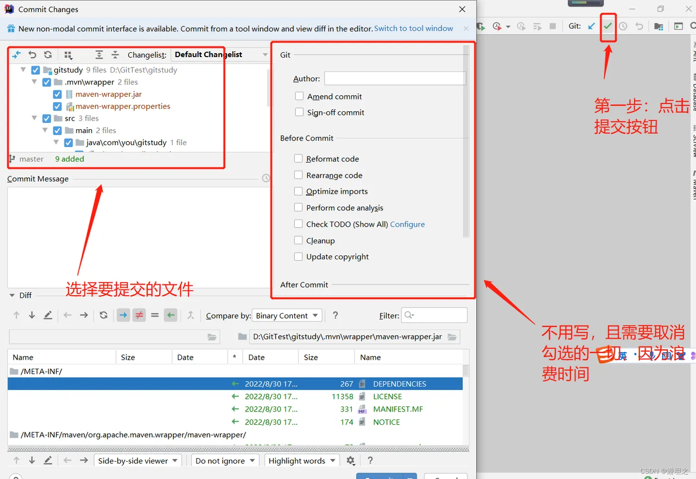Click Show Diff icon in changes toolbar
Screen dimensions: 696x479
(16, 55)
